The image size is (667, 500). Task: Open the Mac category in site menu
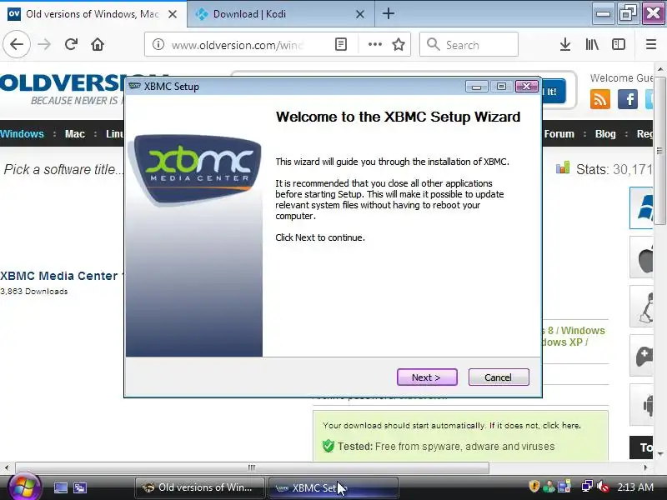tap(75, 134)
